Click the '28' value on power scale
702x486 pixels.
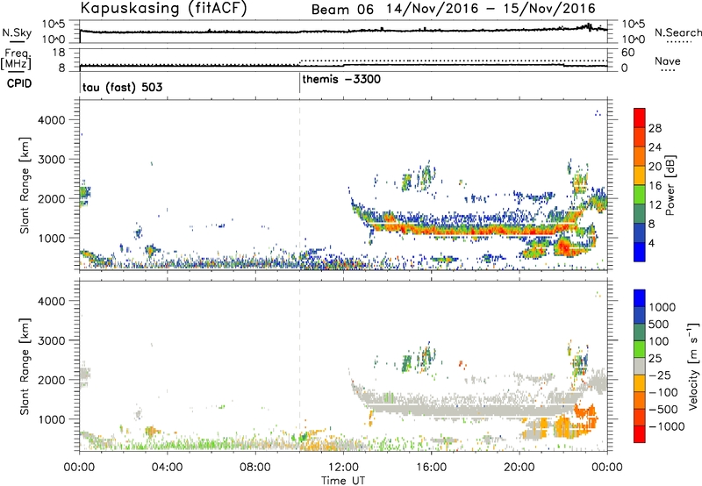(x=655, y=128)
